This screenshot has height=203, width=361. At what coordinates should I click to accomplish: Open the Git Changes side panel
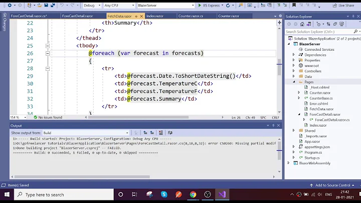click(5, 23)
